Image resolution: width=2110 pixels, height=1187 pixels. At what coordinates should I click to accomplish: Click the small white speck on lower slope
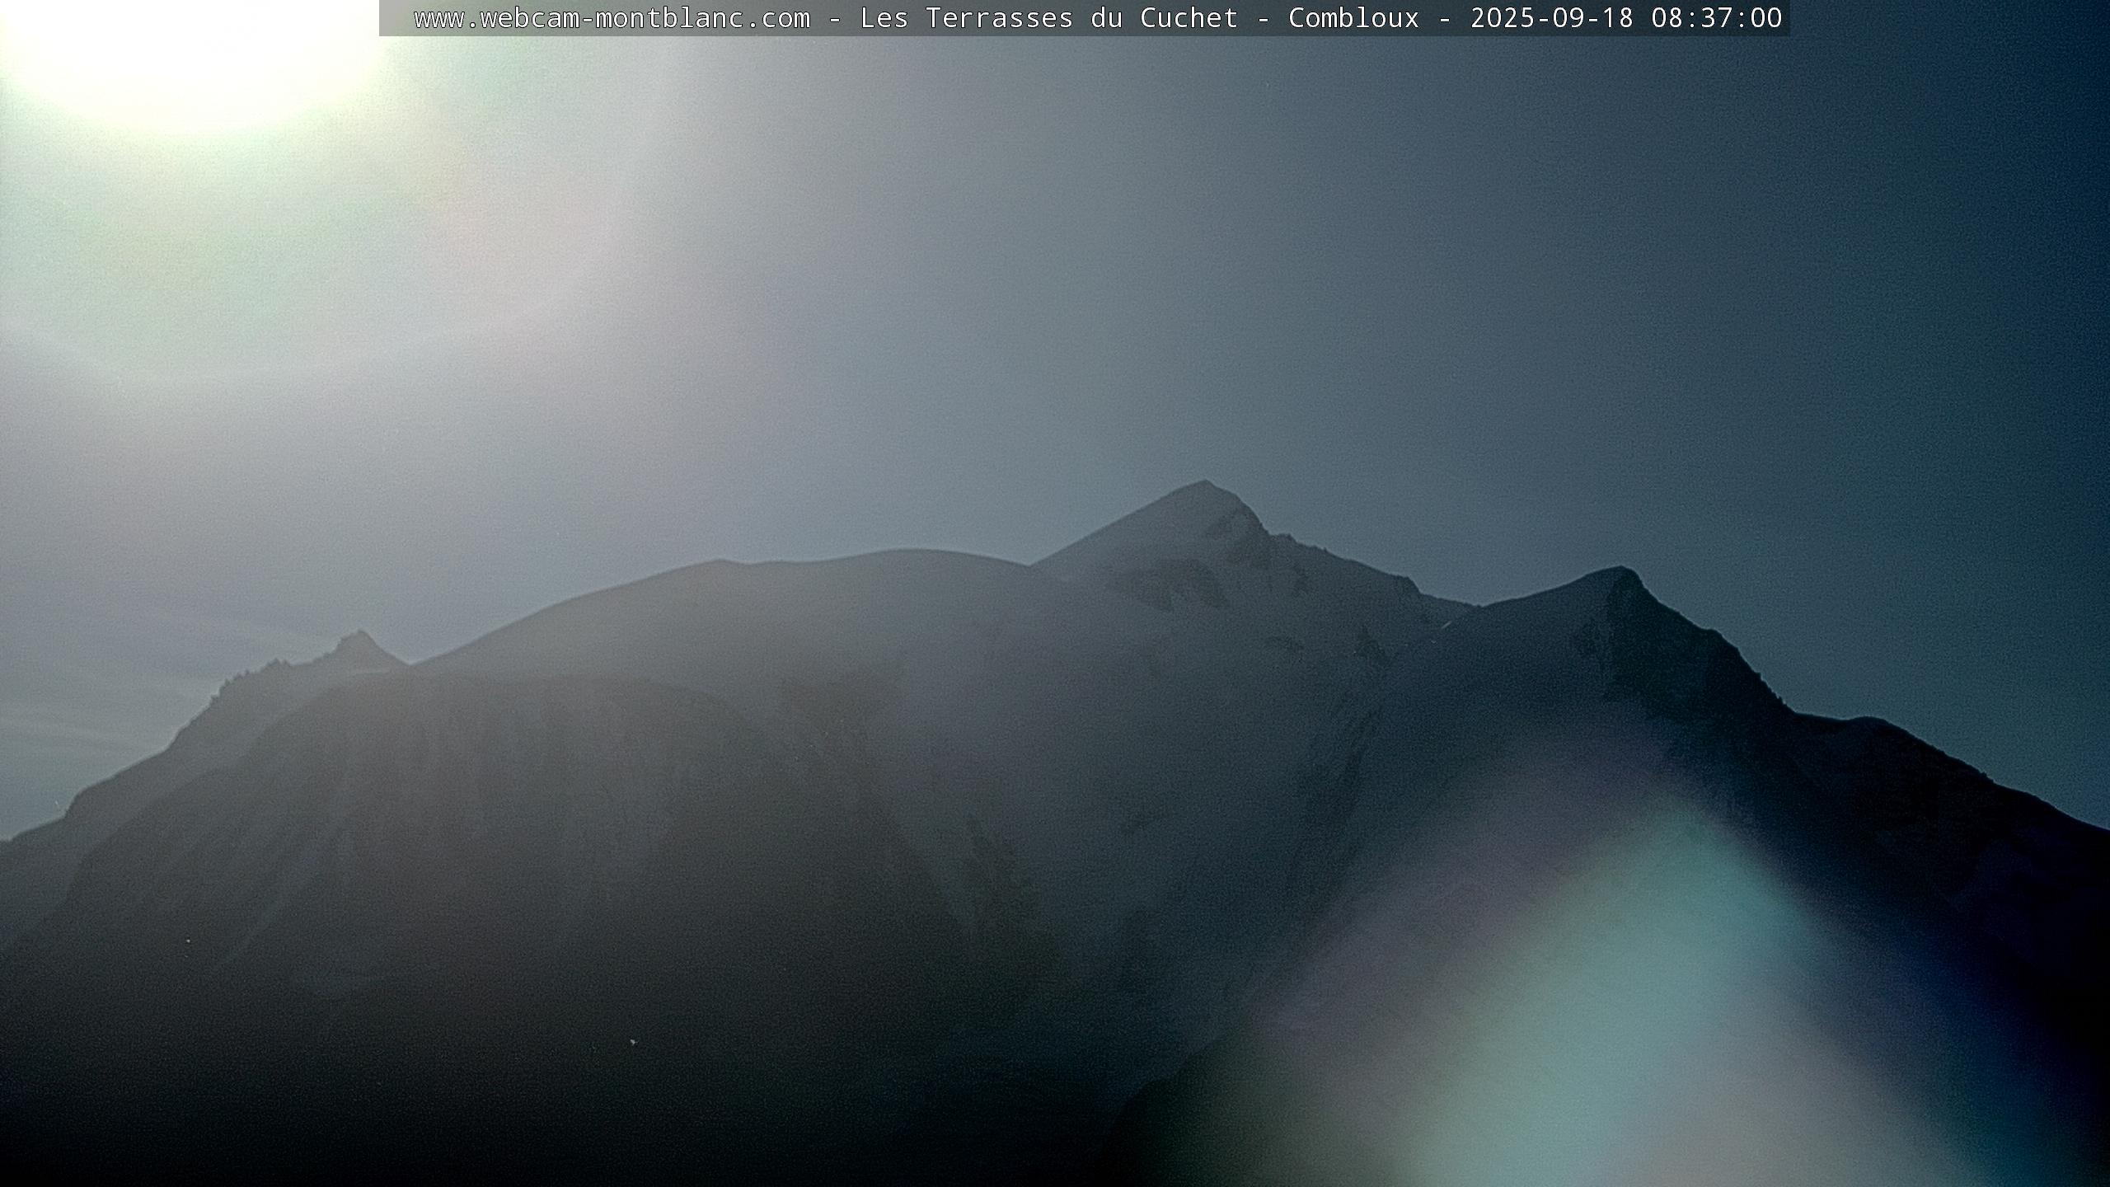click(632, 1042)
